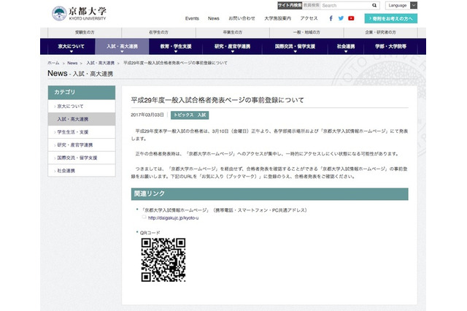467x311 pixels.
Task: Open sidebar category 京大について
Action: tap(82, 107)
